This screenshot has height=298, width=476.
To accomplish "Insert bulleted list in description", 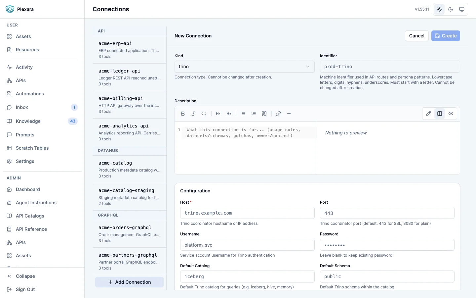I will click(243, 114).
